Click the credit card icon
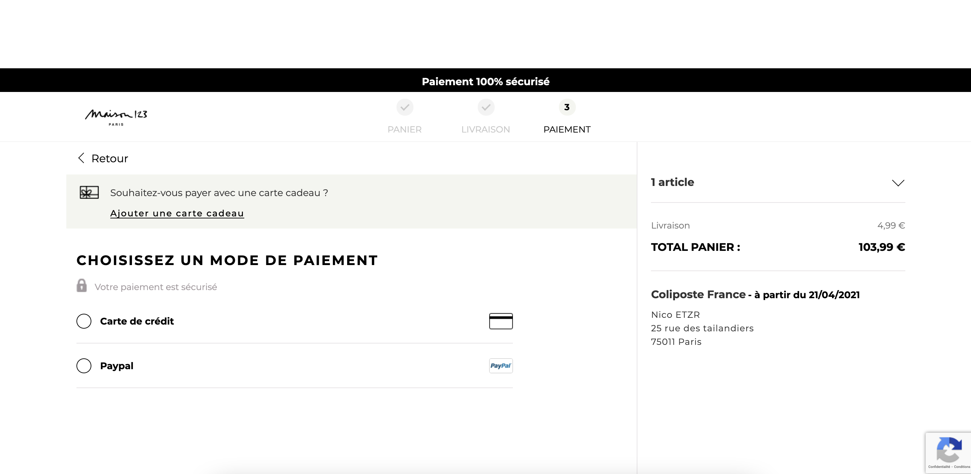Image resolution: width=971 pixels, height=474 pixels. click(501, 321)
